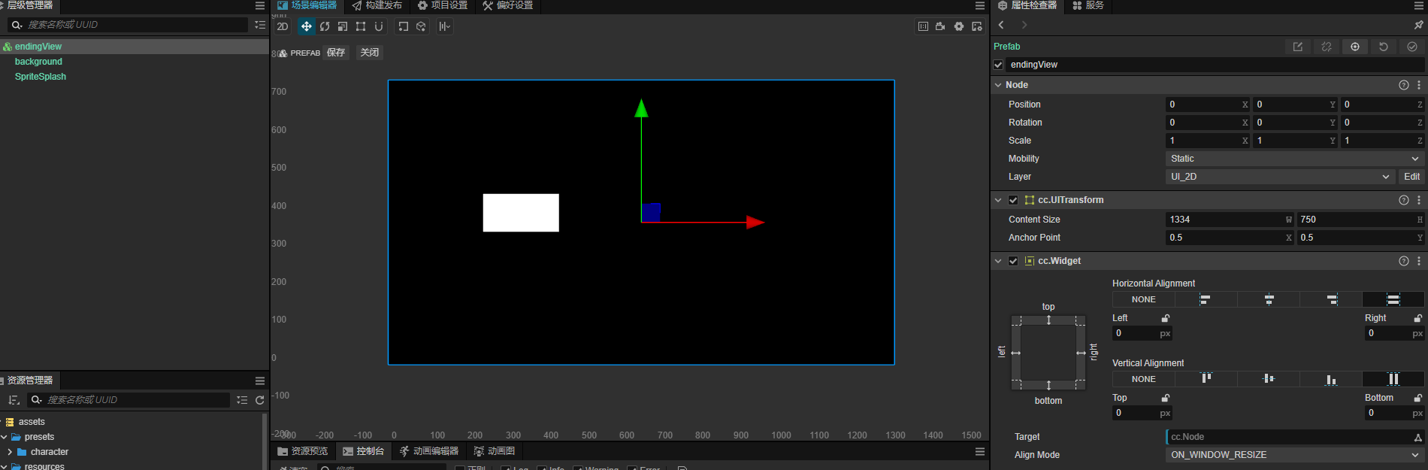Open the Align Mode ON_WINDOW_RESIZE dropdown

[1295, 455]
